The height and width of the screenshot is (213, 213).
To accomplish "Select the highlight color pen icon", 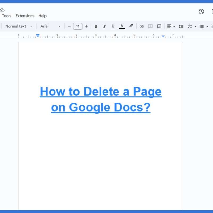I will click(131, 26).
